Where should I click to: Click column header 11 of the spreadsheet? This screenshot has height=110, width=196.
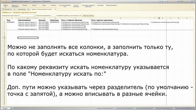point(187,18)
